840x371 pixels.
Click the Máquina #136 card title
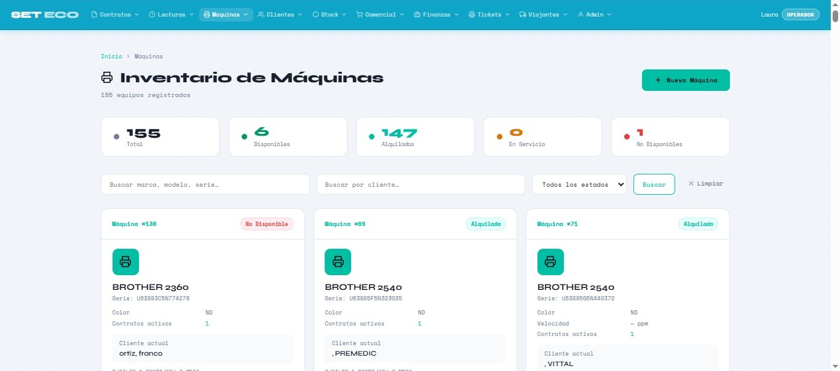pyautogui.click(x=134, y=224)
